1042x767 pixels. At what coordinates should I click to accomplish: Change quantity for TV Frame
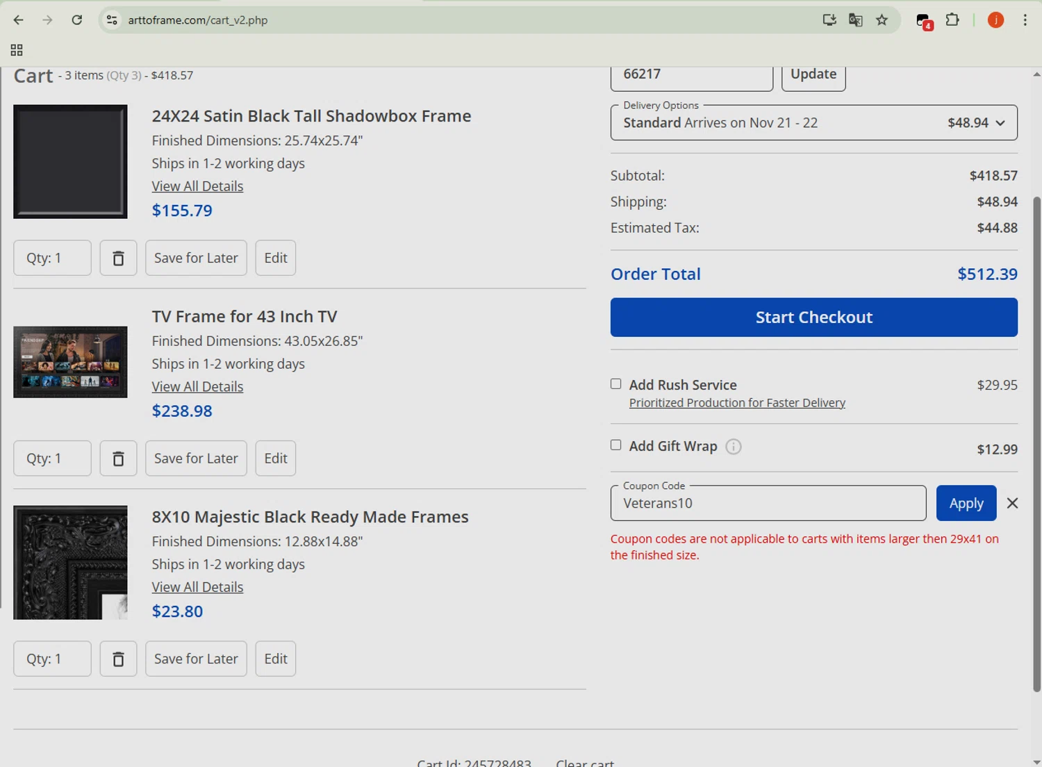tap(52, 459)
